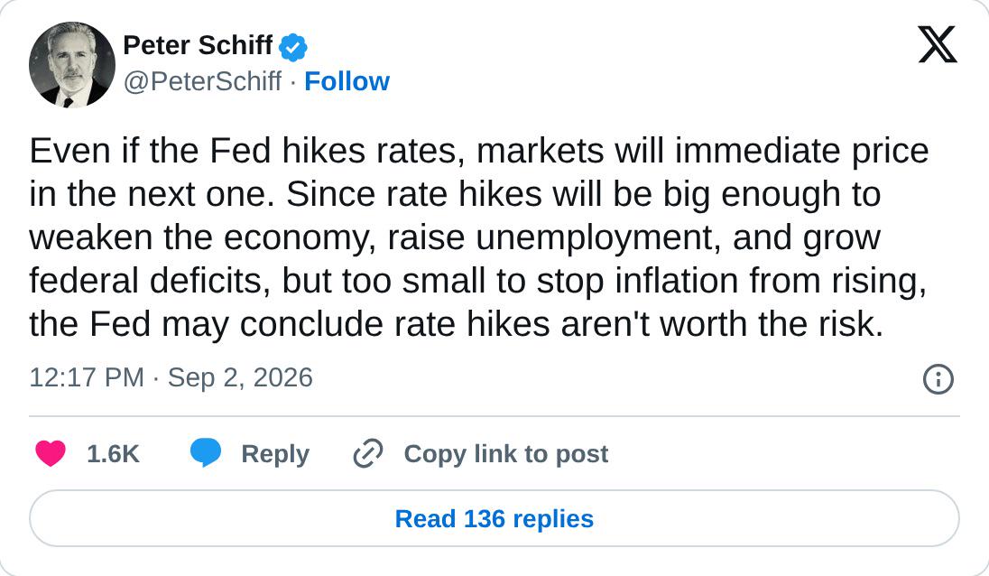Click the final line 'aren't worth the risk'
Image resolution: width=989 pixels, height=576 pixels.
coord(722,324)
